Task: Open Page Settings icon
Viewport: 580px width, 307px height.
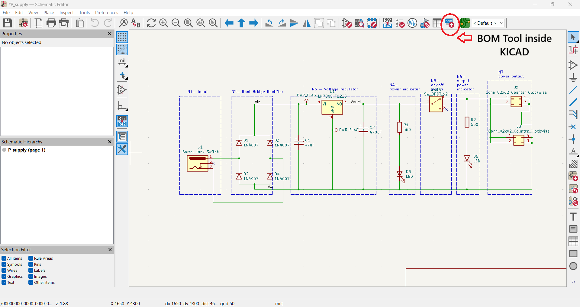Action: pyautogui.click(x=39, y=23)
